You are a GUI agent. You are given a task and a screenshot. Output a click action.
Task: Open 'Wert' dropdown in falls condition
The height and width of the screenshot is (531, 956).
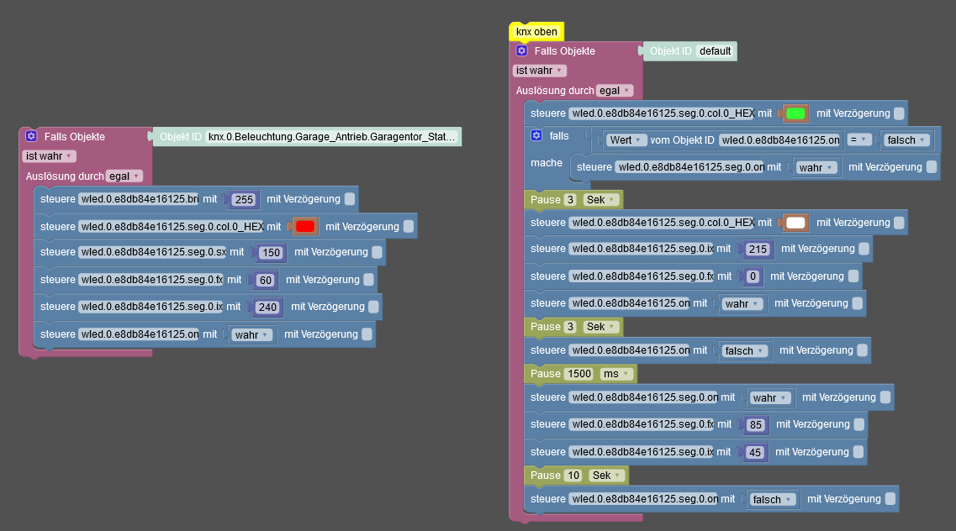click(x=626, y=140)
